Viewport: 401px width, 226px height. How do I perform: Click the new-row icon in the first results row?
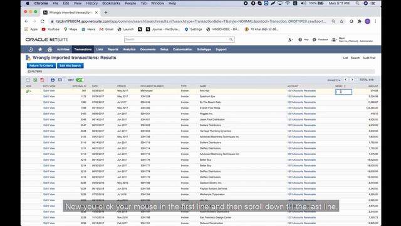28,91
